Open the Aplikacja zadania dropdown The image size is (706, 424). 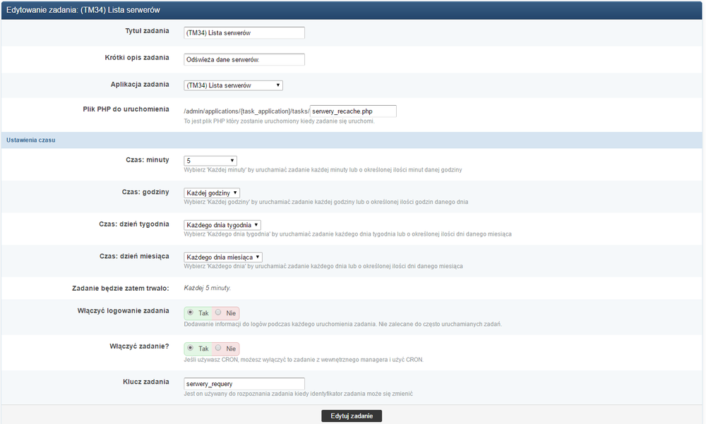233,85
